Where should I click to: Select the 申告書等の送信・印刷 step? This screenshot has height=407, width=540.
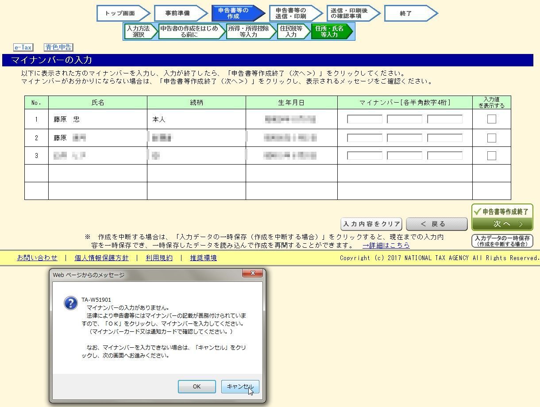point(296,13)
